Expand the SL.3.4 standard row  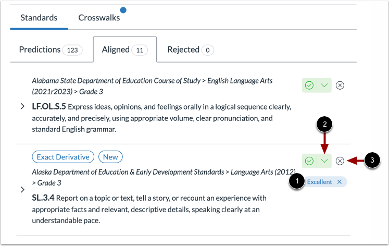(22, 190)
